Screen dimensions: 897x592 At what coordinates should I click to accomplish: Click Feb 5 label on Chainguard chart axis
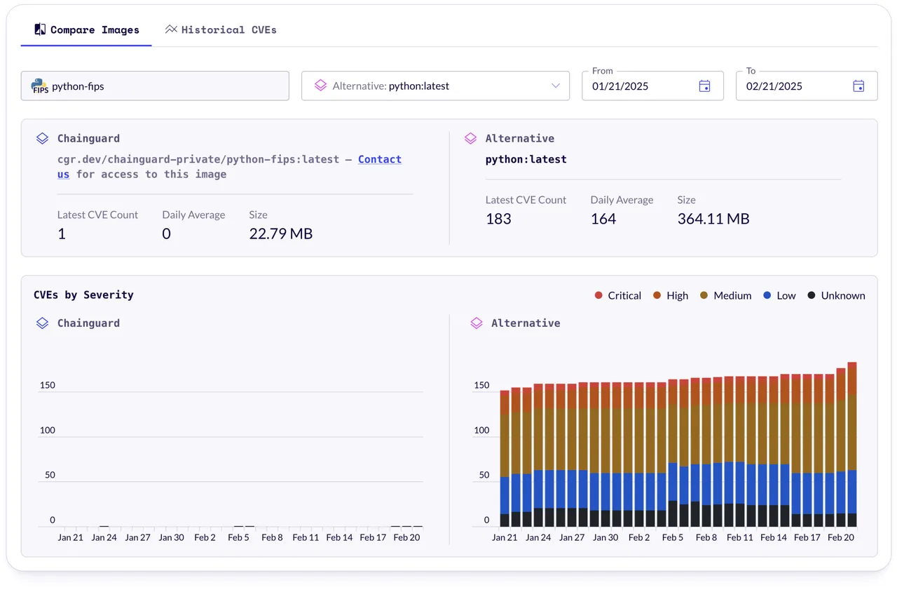click(238, 537)
